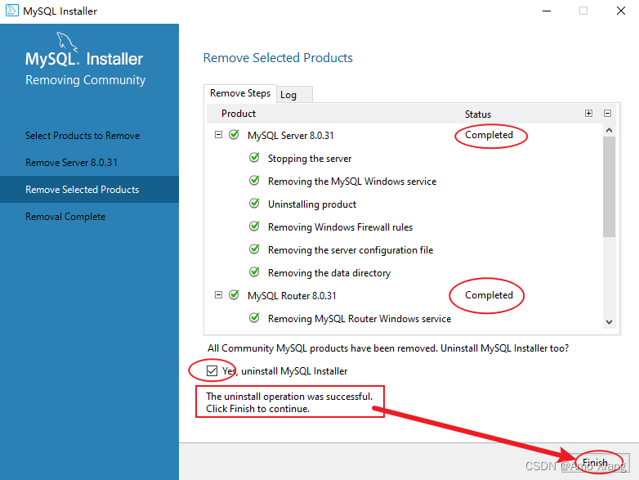Screen dimensions: 639x480
Task: Click the Product column header
Action: coord(239,114)
